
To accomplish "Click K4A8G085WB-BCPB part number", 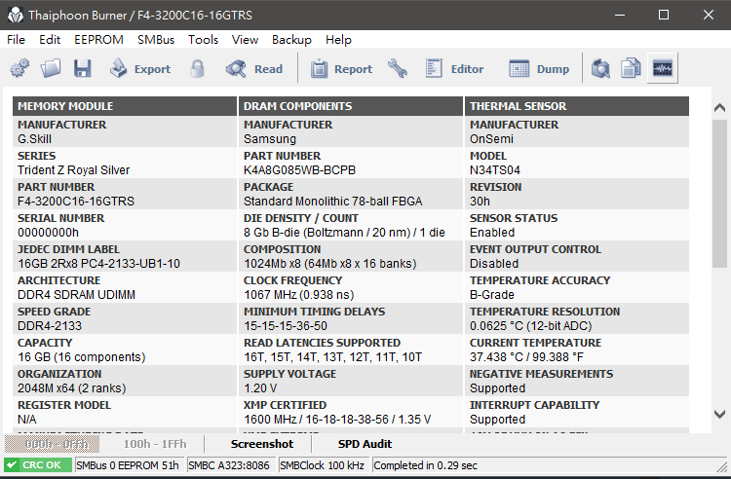I will tap(300, 170).
